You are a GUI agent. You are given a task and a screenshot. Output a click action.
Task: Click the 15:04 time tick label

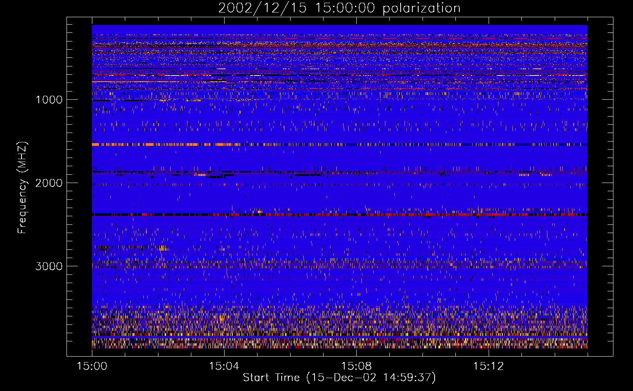224,366
